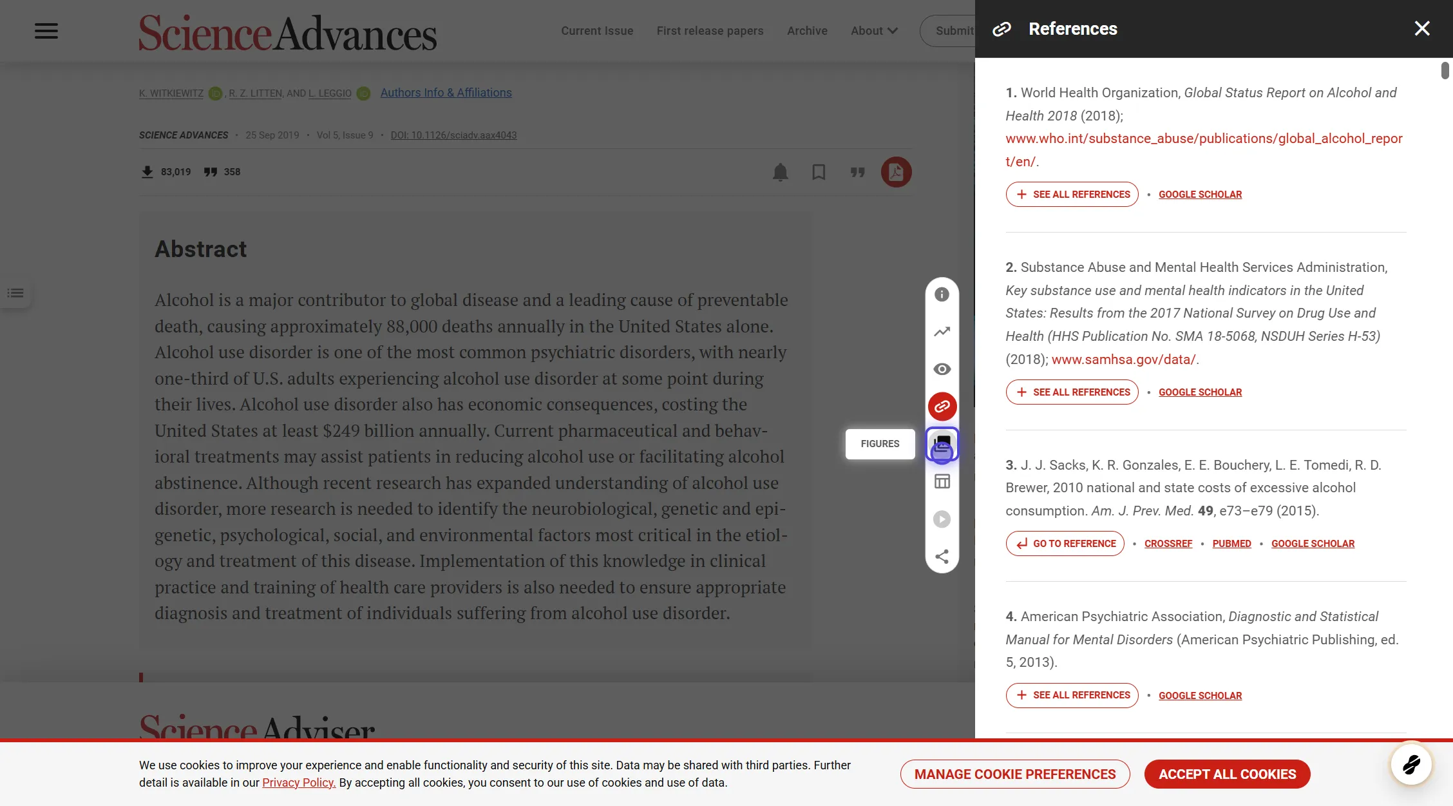Open the article info icon in side toolbar
Screen dimensions: 1453x806
(942, 294)
